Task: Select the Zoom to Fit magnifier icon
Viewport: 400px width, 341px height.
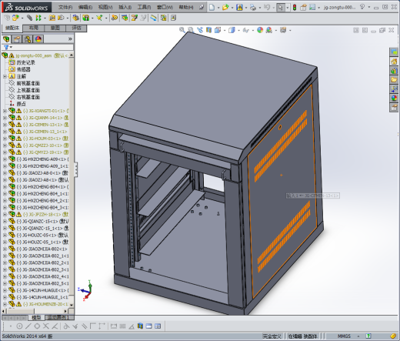Action: click(182, 30)
